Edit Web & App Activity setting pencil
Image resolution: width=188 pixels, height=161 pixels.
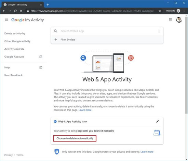pyautogui.click(x=158, y=121)
